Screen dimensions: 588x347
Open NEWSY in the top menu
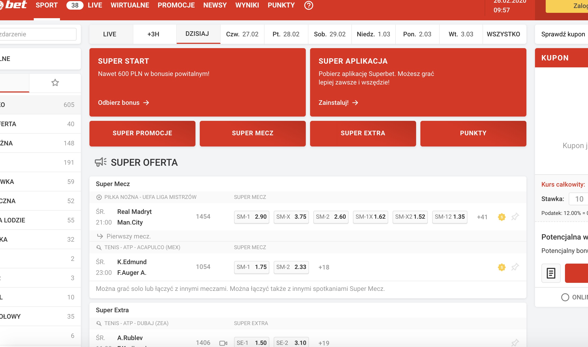215,5
